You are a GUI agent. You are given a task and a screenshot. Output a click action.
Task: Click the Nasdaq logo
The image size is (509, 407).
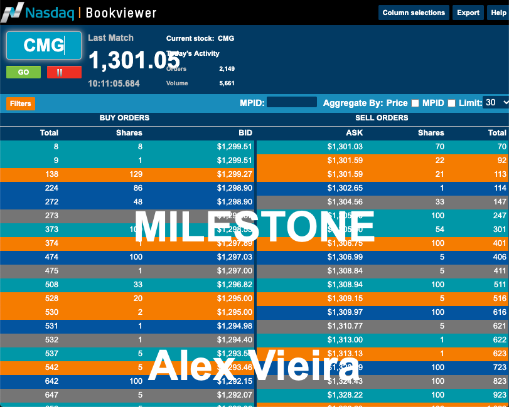[38, 13]
